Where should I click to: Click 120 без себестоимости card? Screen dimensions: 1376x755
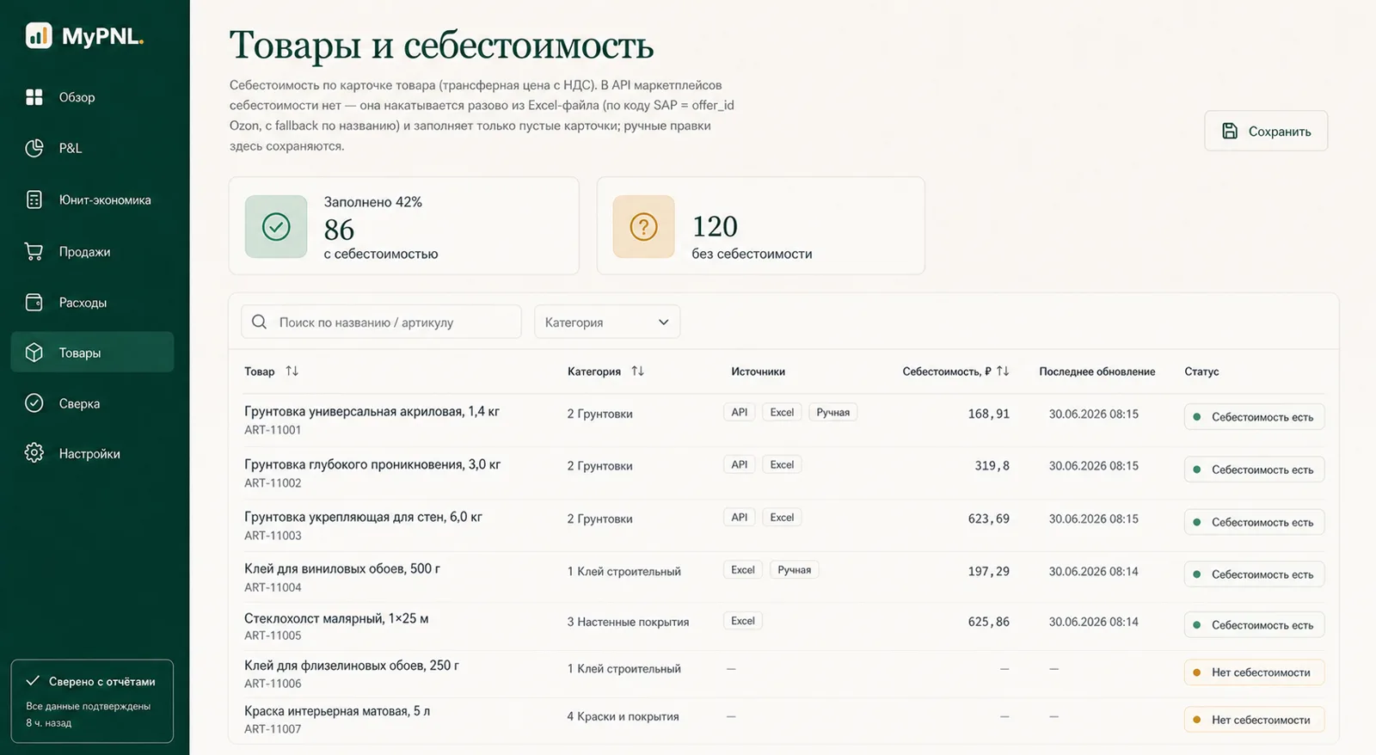pos(761,226)
